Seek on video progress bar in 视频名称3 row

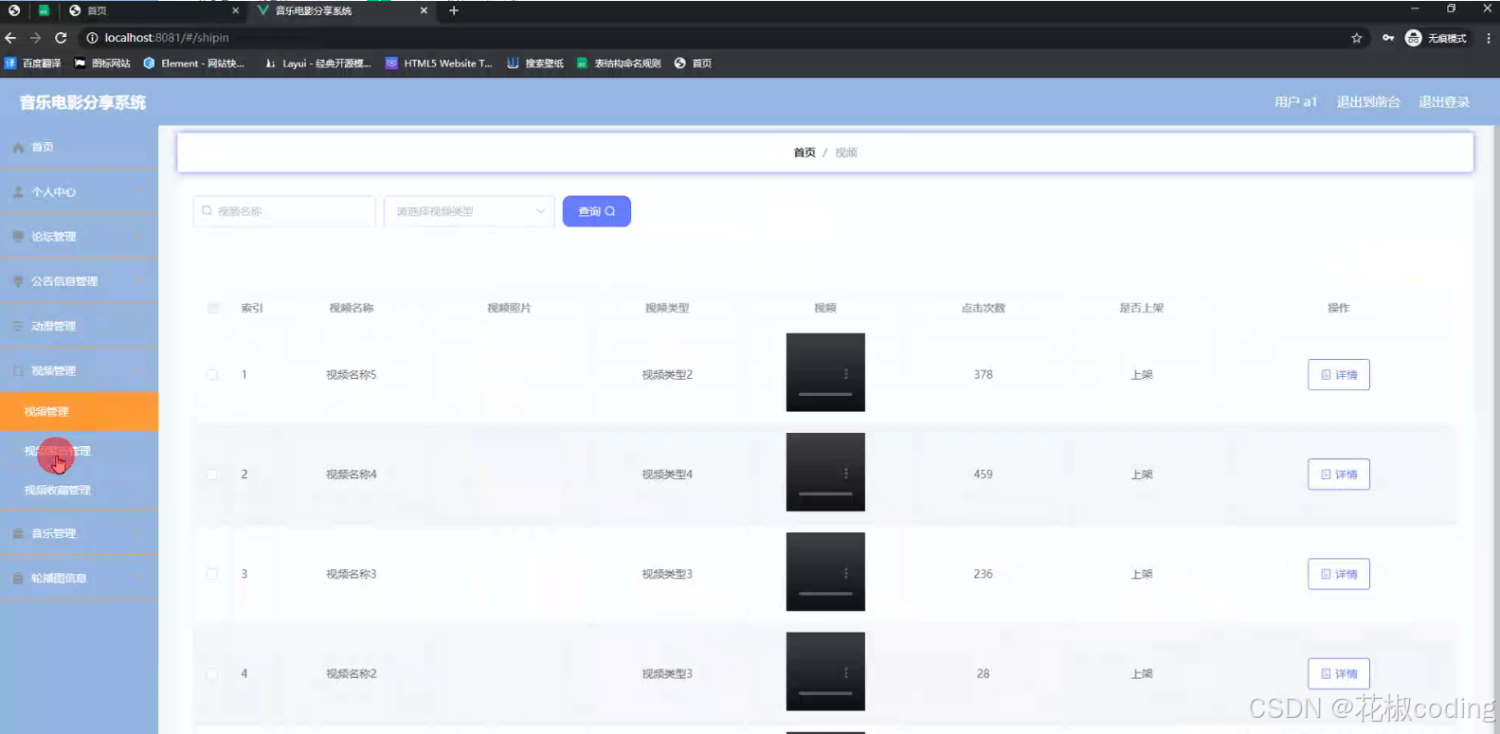(825, 594)
